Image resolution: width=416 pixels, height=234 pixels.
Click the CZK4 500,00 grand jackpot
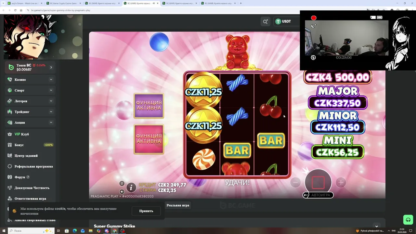337,77
